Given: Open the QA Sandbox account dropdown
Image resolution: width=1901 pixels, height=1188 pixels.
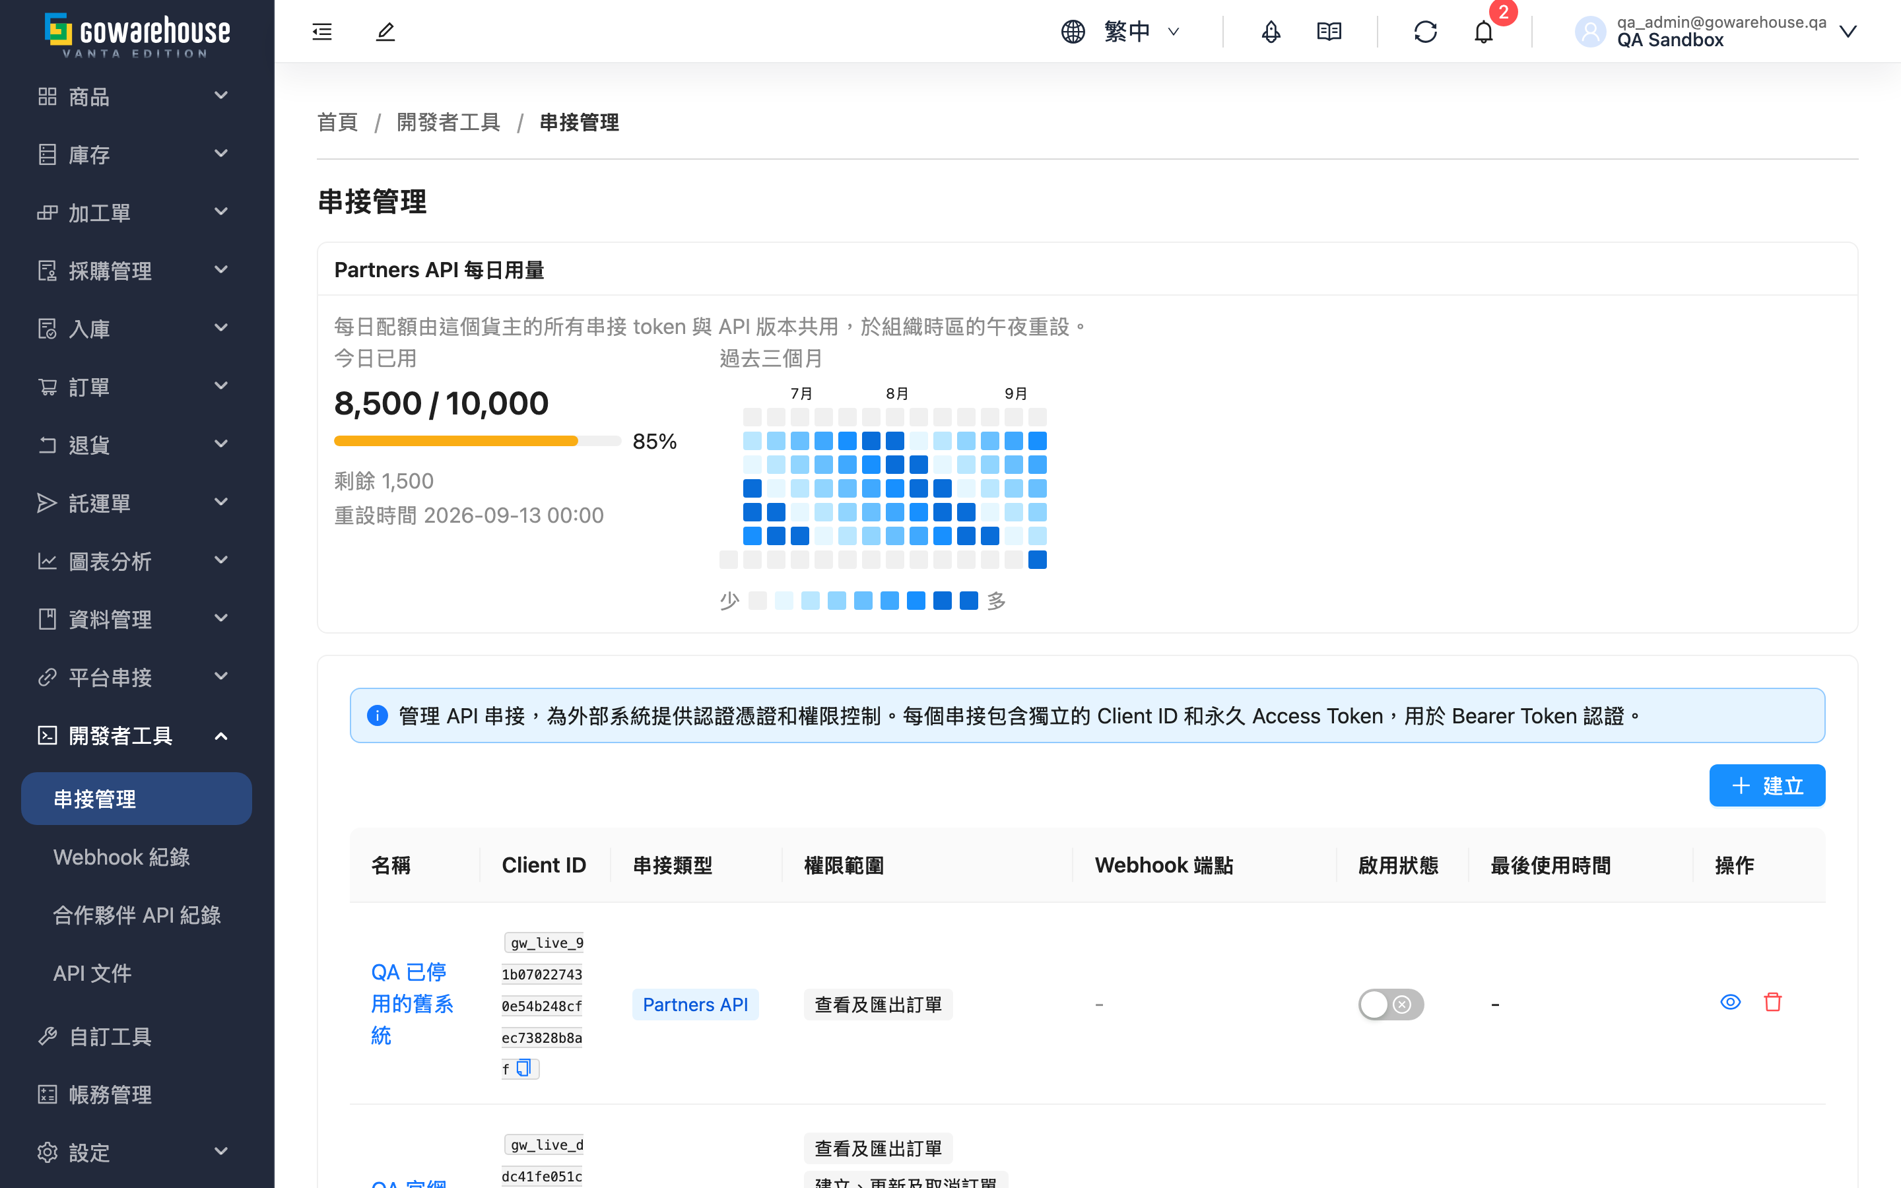Looking at the screenshot, I should (x=1715, y=32).
